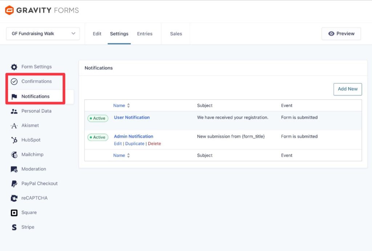Click the PayPal Checkout icon
372x251 pixels.
click(14, 184)
